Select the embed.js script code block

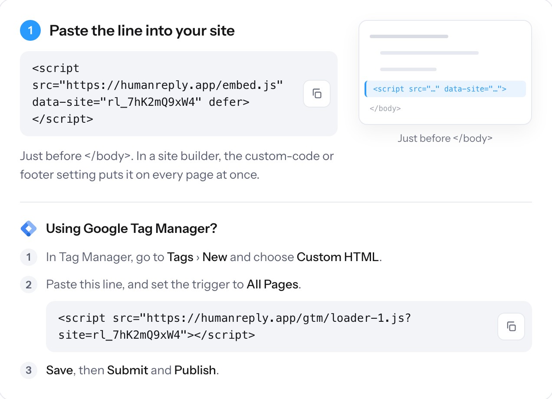178,94
